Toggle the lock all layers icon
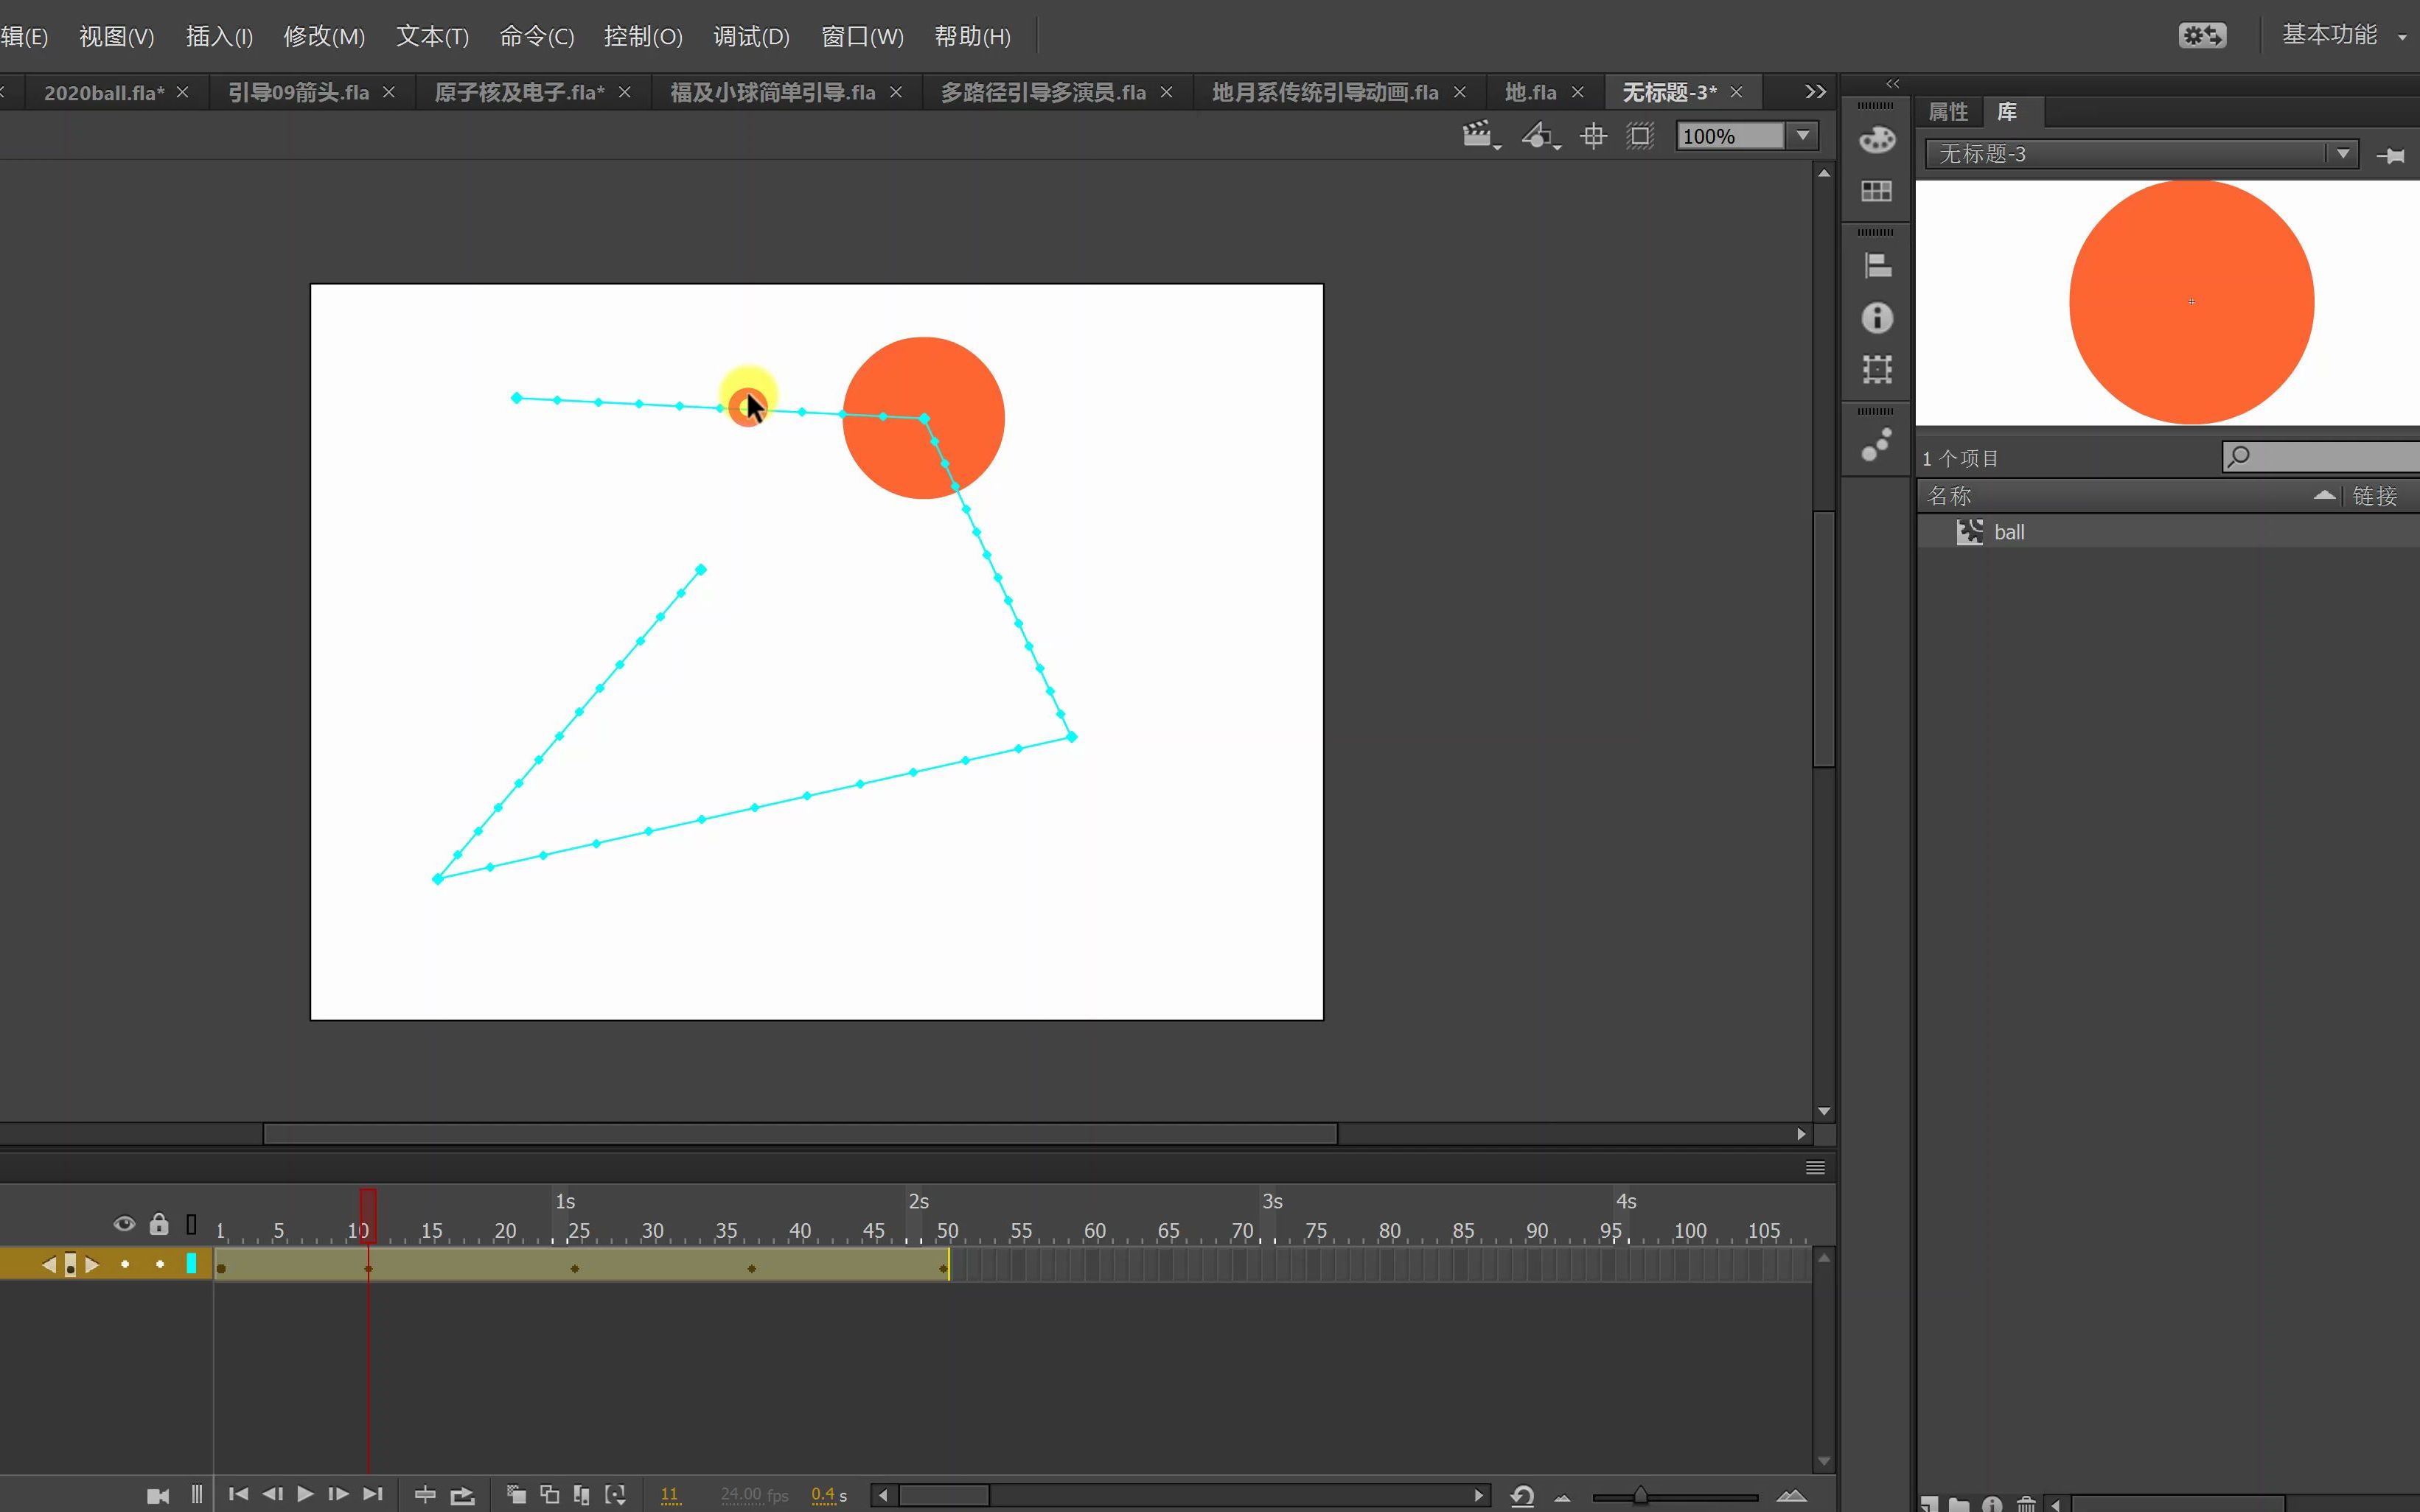This screenshot has height=1512, width=2420. pyautogui.click(x=159, y=1224)
